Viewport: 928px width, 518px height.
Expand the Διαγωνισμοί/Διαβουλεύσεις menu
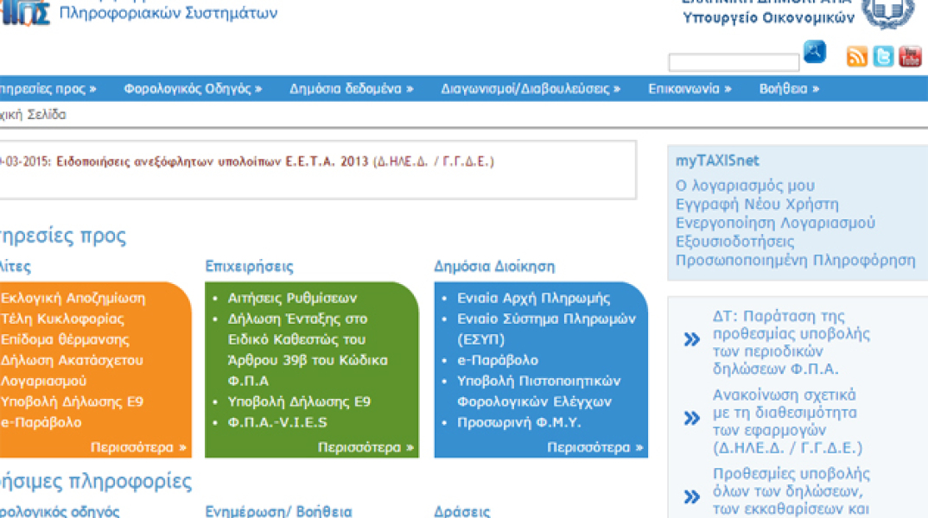(531, 89)
